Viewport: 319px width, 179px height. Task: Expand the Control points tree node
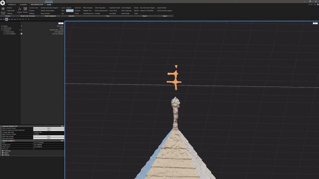pos(1,28)
